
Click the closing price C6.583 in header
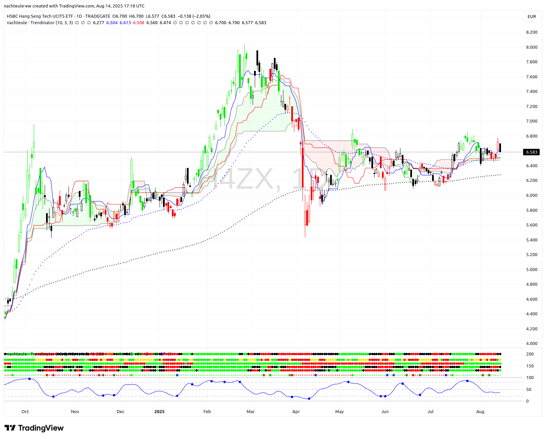(168, 16)
